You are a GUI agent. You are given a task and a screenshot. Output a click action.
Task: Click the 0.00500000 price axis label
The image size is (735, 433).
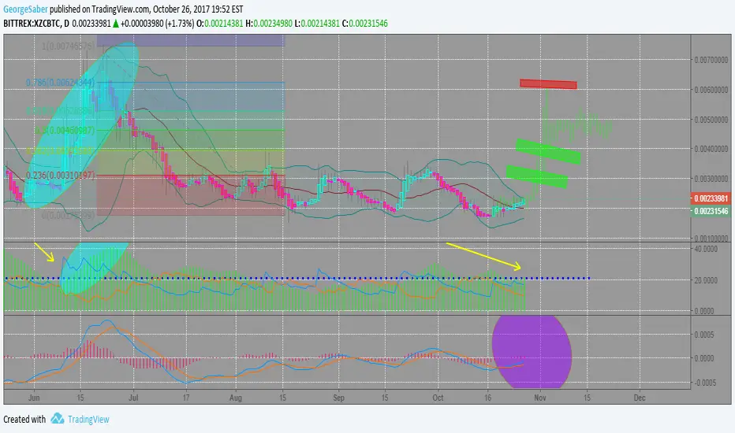[x=711, y=120]
